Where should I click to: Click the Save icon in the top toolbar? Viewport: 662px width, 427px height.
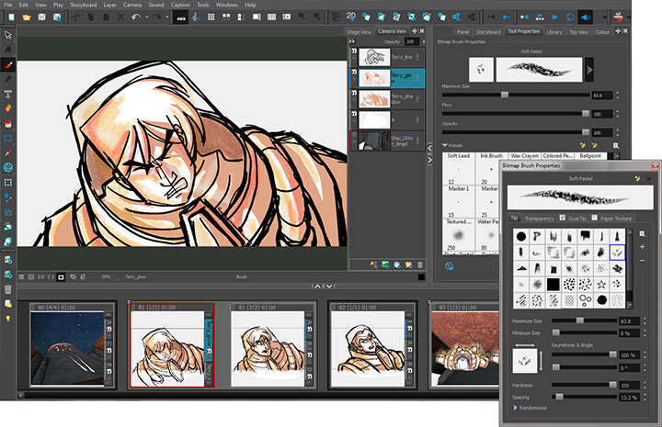[x=43, y=17]
